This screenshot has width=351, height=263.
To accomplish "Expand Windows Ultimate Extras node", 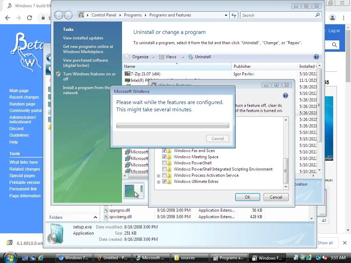I will [158, 182].
